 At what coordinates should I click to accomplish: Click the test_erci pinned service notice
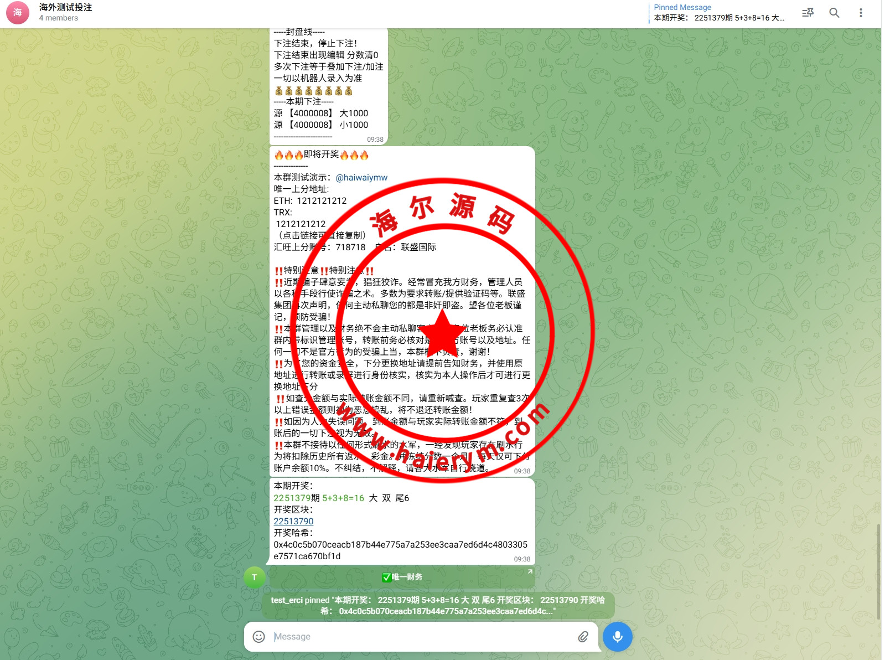pos(438,606)
